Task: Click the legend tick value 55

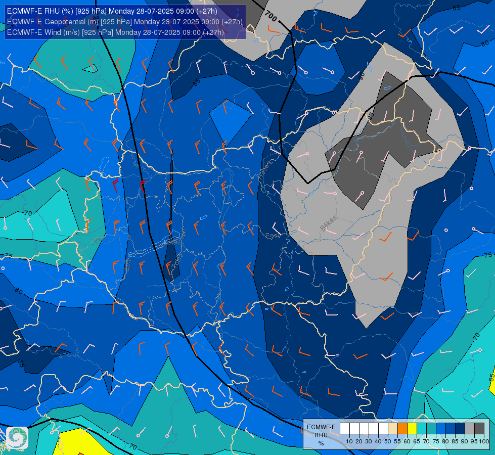Action: (x=397, y=441)
